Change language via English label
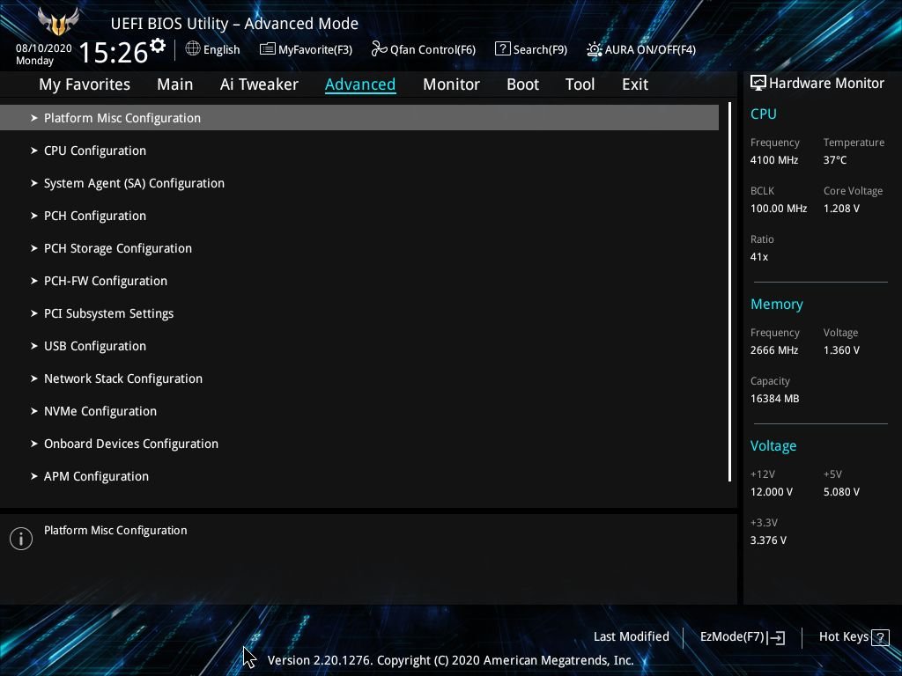 tap(221, 50)
